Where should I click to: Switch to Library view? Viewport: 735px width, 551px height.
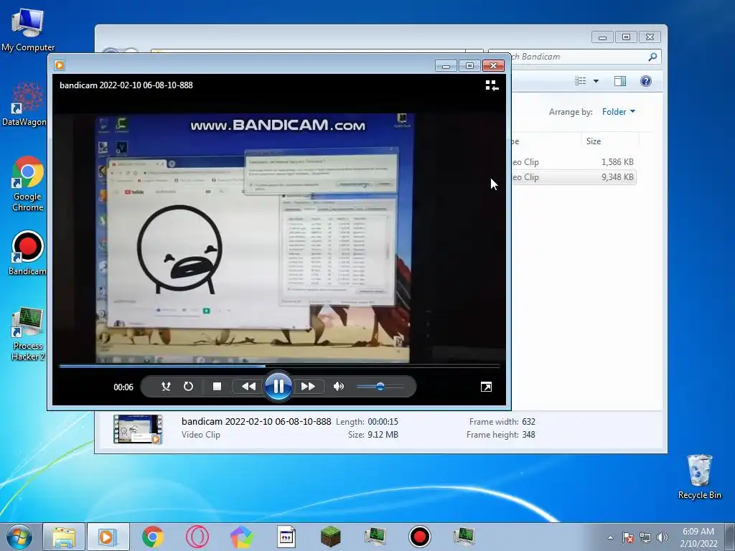click(x=492, y=85)
